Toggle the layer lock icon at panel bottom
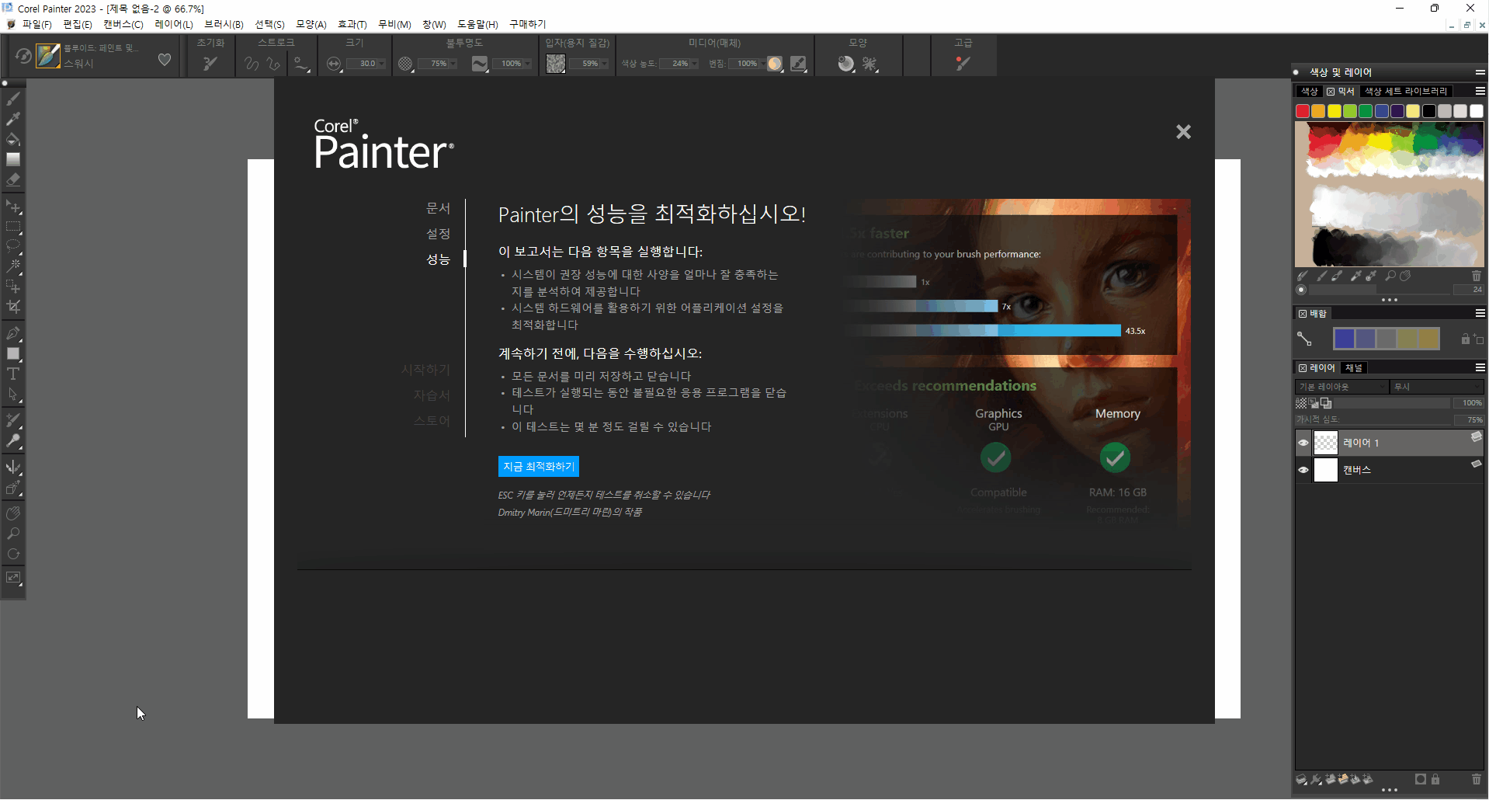Screen dimensions: 1489x800 (x=1435, y=779)
